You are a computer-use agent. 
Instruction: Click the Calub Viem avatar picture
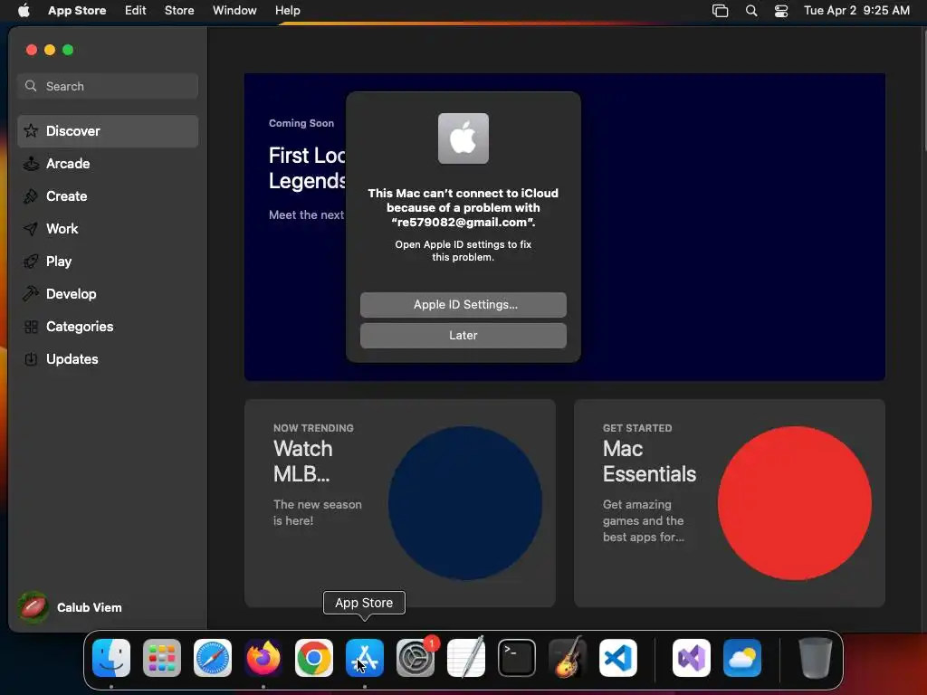click(33, 607)
